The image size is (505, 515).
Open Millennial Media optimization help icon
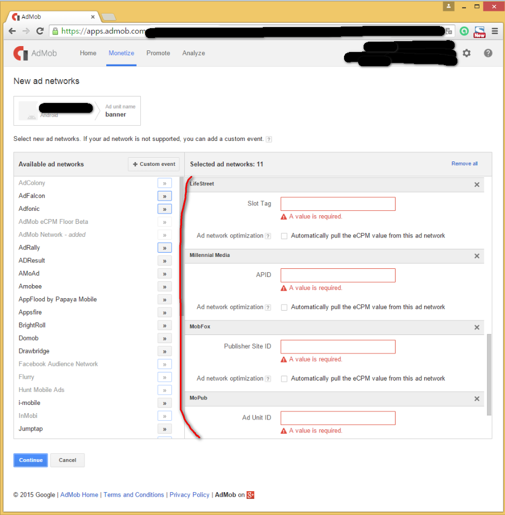coord(268,307)
